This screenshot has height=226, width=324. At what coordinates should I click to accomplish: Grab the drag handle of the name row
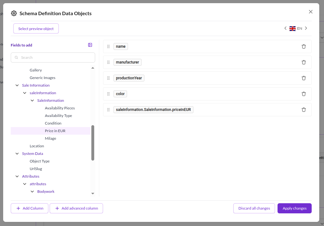108,46
